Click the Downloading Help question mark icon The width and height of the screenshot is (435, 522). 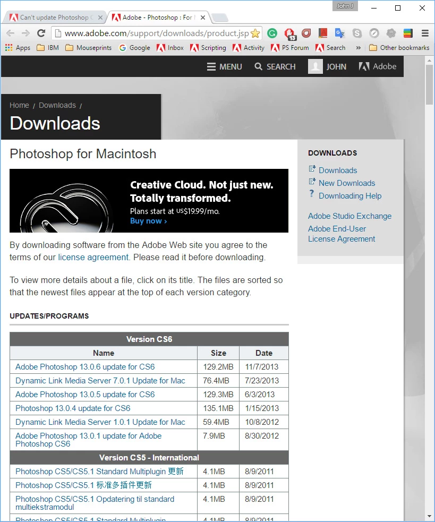(x=312, y=193)
